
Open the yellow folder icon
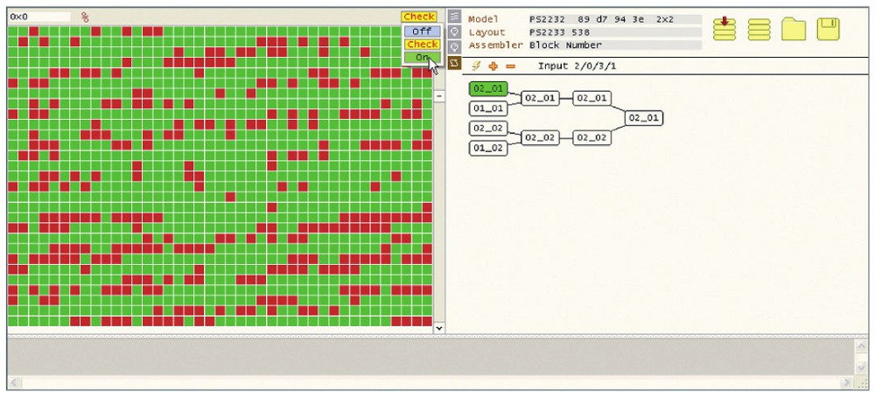794,29
